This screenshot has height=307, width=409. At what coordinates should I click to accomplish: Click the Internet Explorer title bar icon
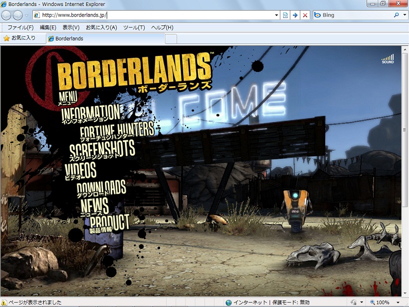tap(4, 4)
